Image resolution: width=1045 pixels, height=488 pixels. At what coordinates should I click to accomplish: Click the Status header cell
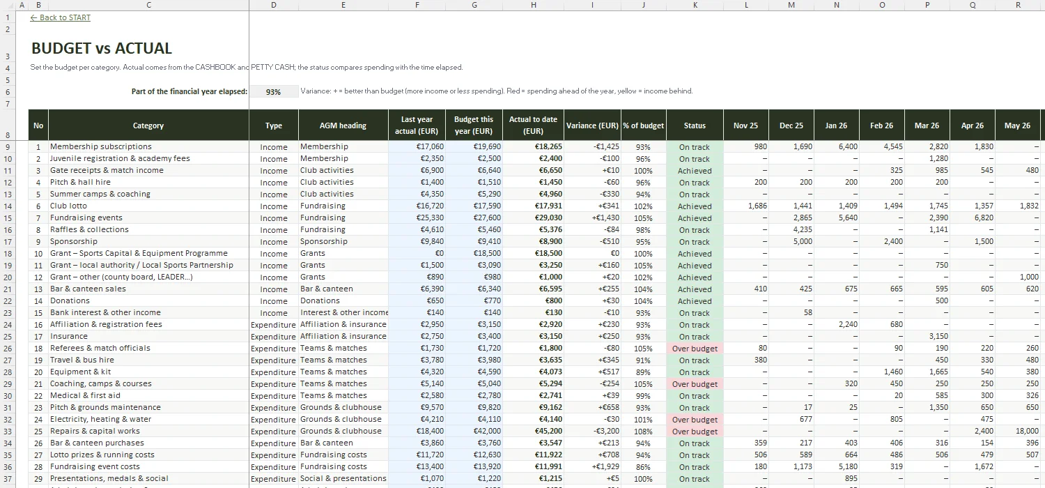pyautogui.click(x=695, y=125)
